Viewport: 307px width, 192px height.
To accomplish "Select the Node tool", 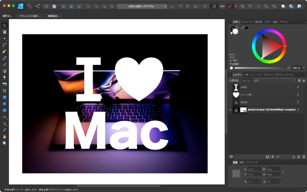I will 4,39.
